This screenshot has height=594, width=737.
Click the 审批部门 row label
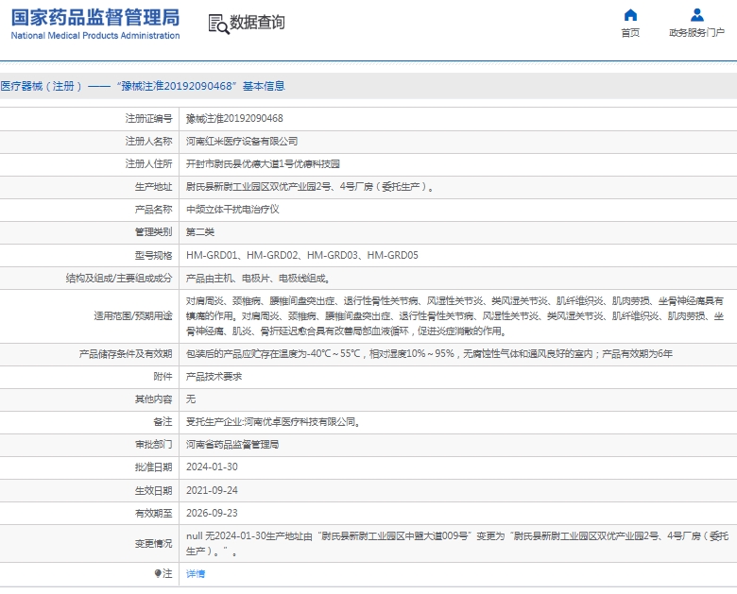point(154,444)
